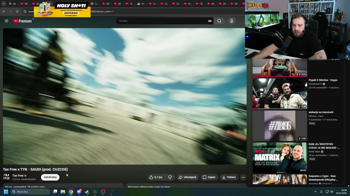
Task: Click the FAME MMA channel name
Action: pos(314,152)
